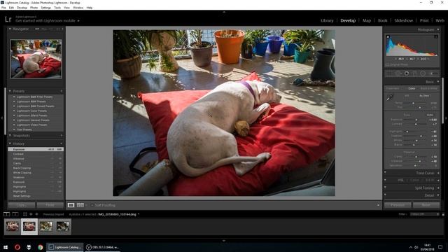Open the Windows Start menu
Image resolution: width=448 pixels, height=252 pixels.
coord(6,247)
